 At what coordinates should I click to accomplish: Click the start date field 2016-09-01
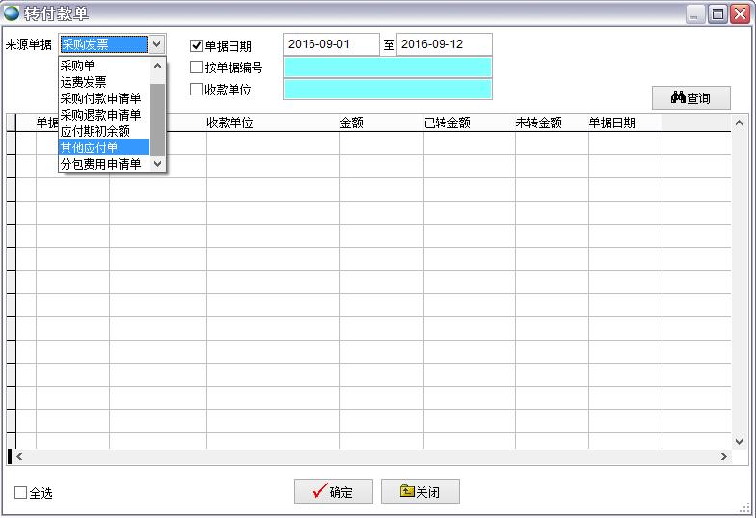(x=332, y=44)
